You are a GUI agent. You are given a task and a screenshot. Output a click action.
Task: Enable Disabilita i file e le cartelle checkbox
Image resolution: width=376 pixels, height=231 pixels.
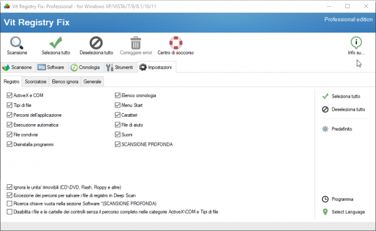9,212
